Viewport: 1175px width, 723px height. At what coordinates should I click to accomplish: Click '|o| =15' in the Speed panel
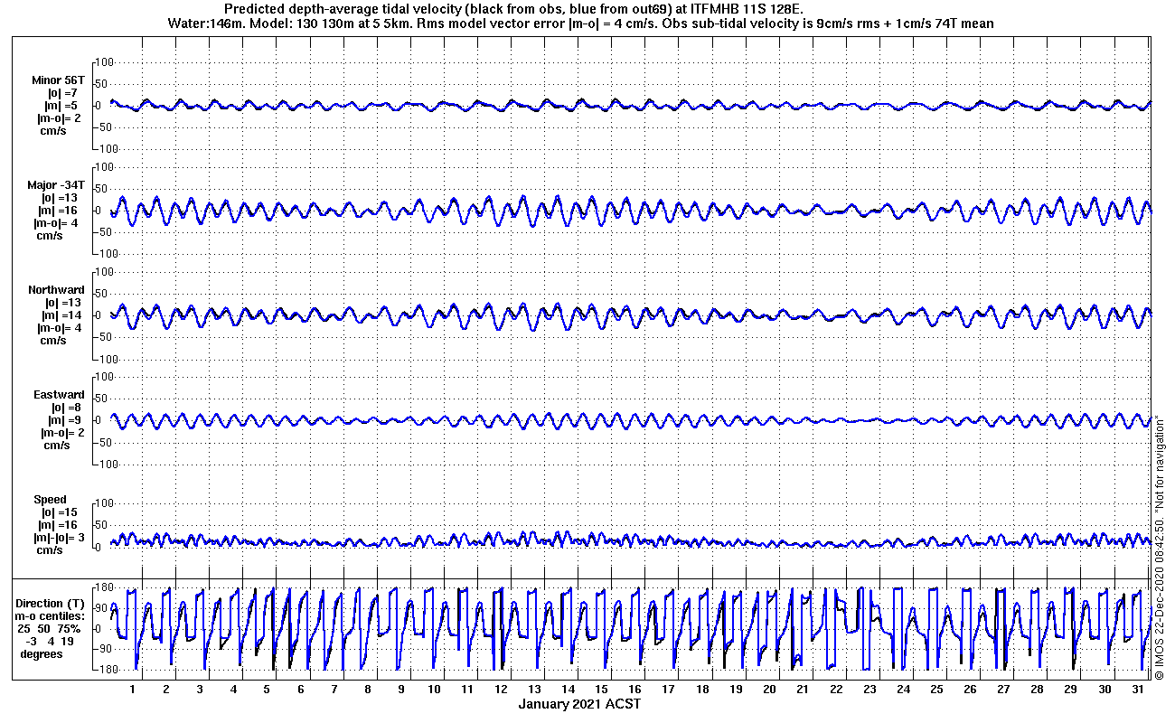61,512
